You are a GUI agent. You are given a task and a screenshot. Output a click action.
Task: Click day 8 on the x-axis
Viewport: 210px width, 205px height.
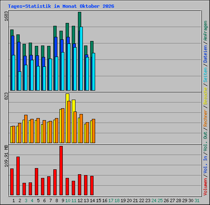point(57,200)
